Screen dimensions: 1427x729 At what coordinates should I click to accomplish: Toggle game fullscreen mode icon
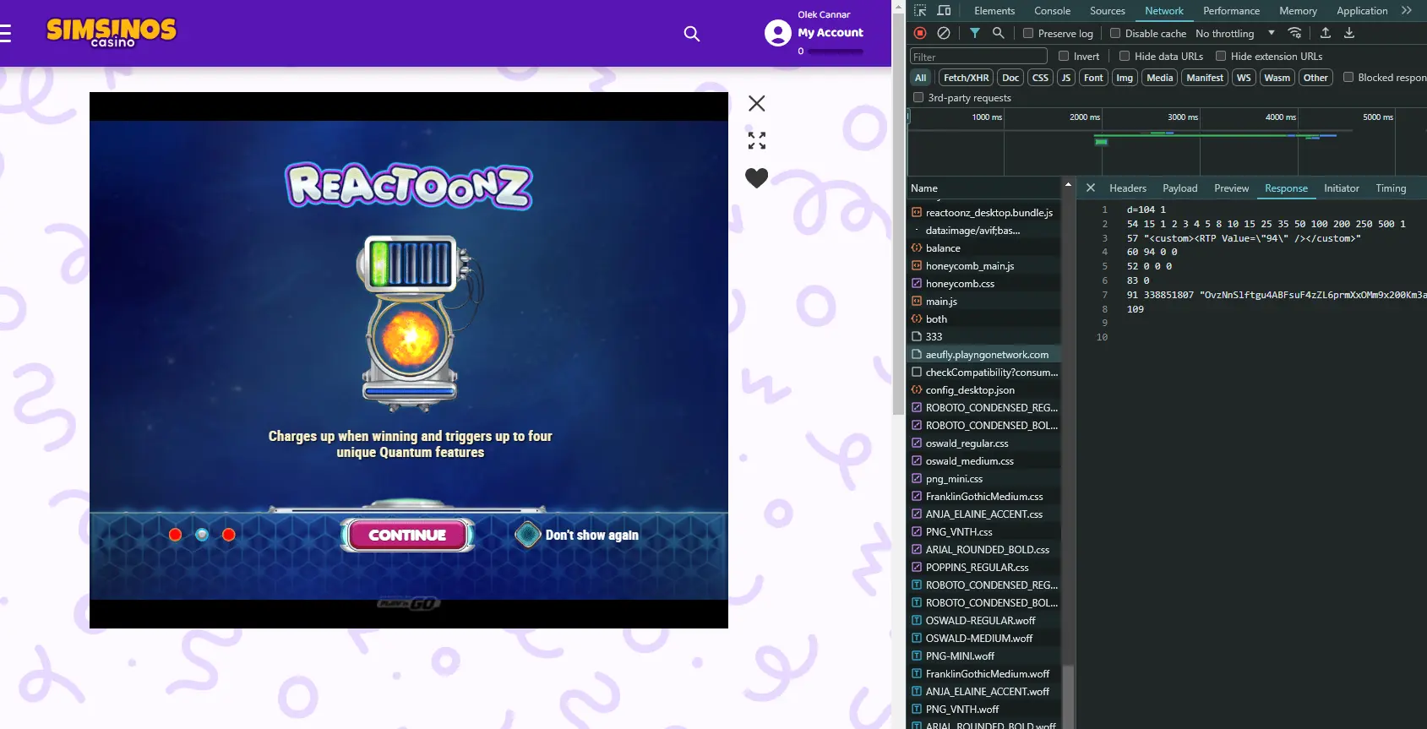click(757, 140)
